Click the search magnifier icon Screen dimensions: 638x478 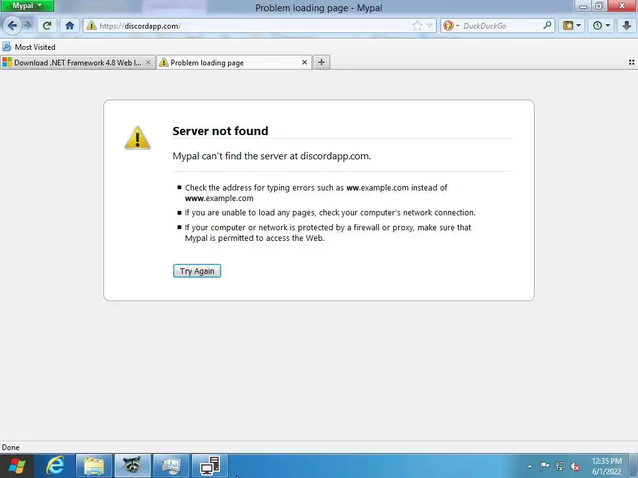tap(547, 26)
